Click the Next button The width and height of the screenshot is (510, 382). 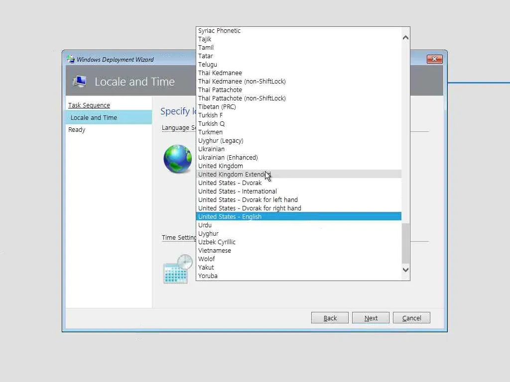[371, 318]
